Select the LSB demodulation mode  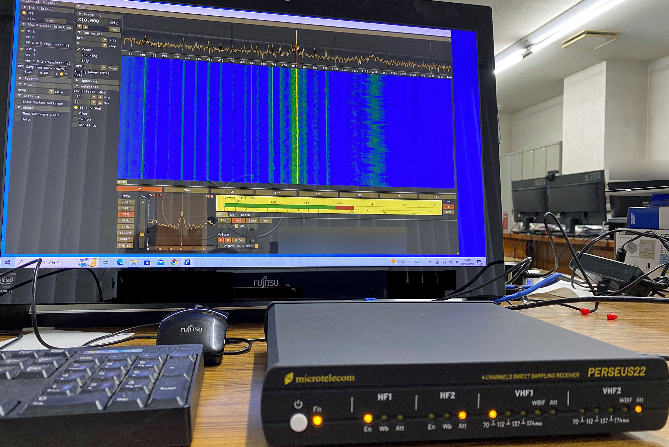[319, 194]
